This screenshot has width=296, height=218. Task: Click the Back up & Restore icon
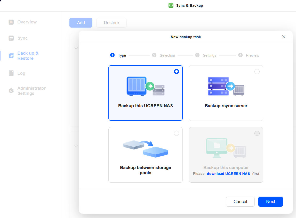11,56
